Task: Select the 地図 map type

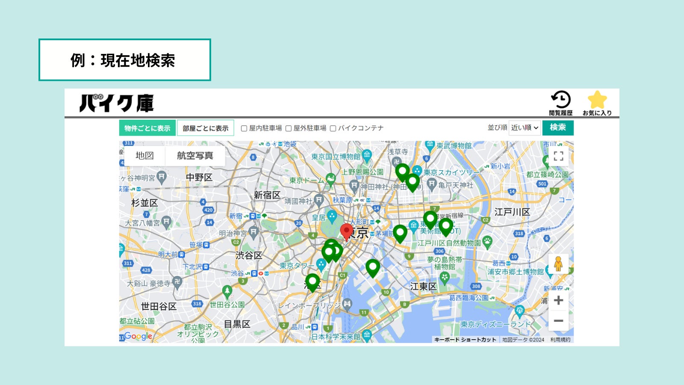Action: (144, 156)
